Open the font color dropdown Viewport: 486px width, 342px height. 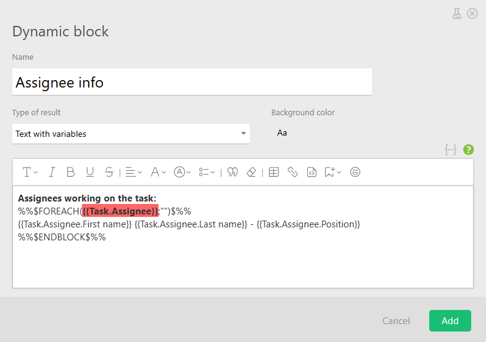[158, 173]
